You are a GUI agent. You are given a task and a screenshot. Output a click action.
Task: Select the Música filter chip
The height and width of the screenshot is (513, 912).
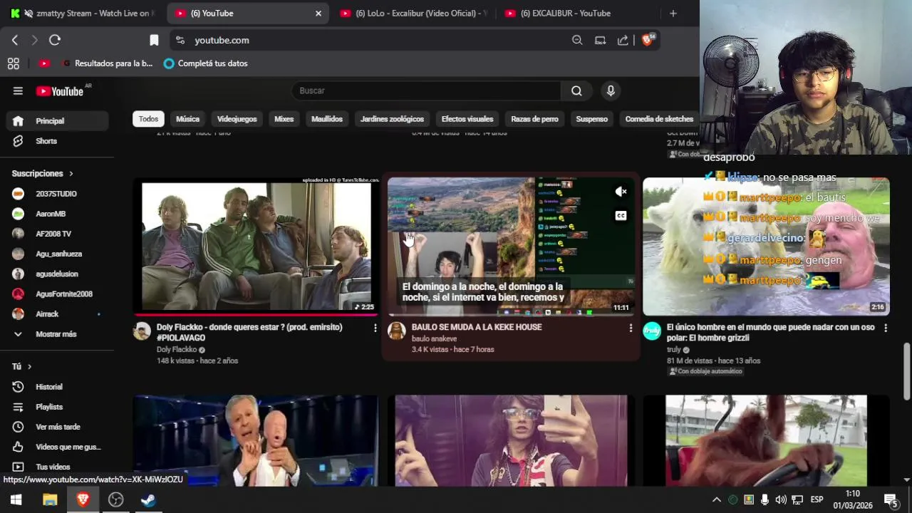pyautogui.click(x=187, y=119)
